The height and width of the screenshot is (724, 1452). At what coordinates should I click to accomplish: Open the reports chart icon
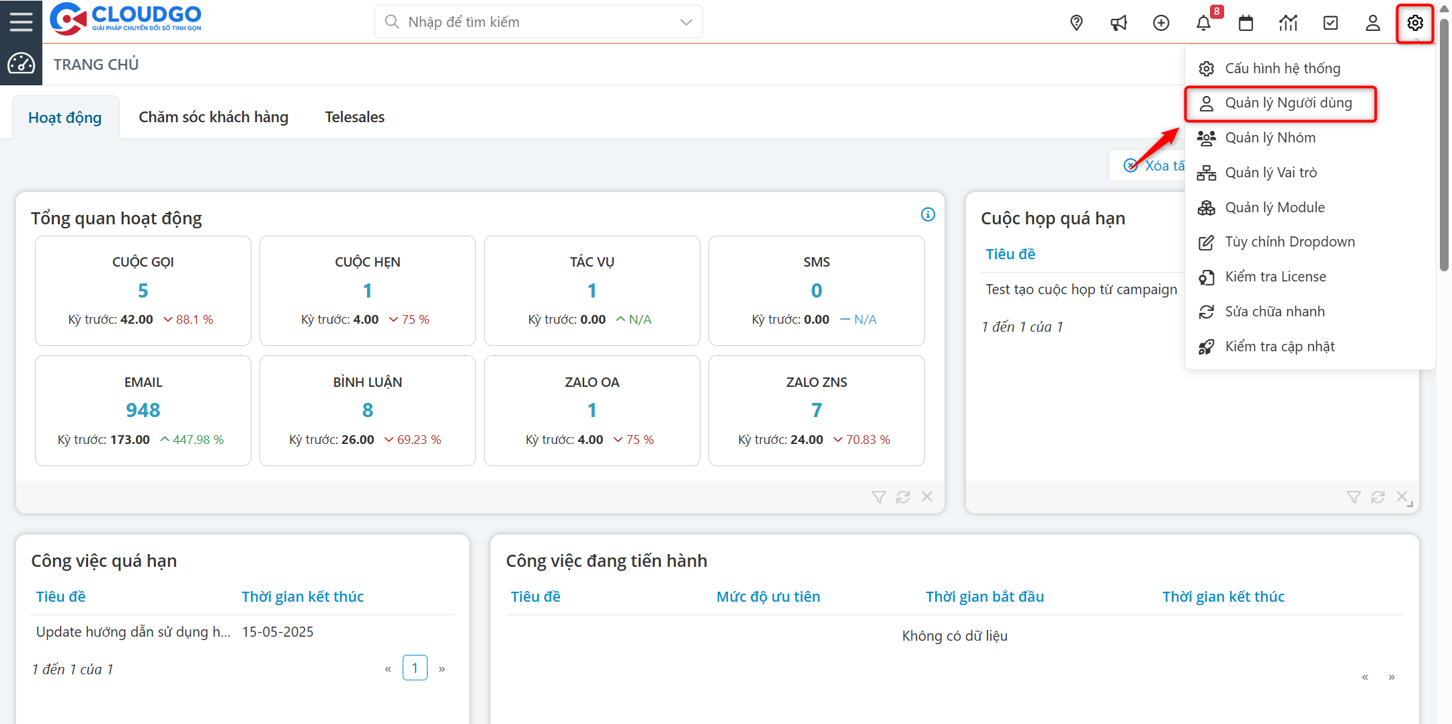pos(1288,23)
